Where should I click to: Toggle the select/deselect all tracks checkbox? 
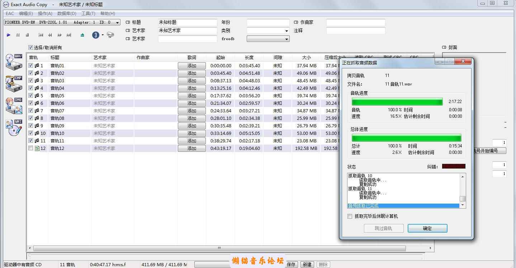point(31,48)
